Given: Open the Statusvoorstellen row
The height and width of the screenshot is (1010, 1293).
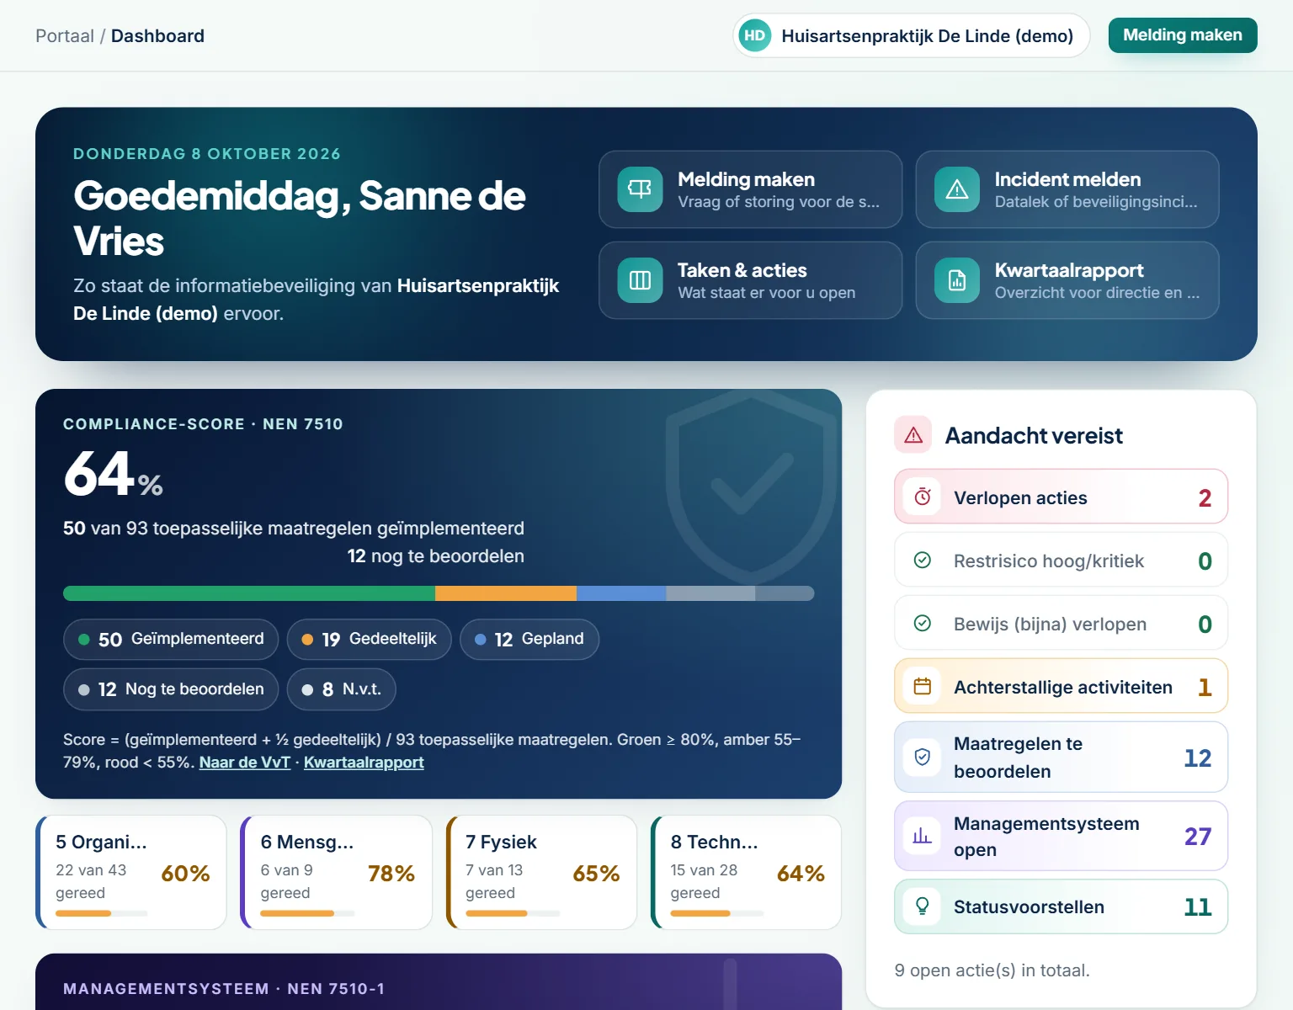Looking at the screenshot, I should (1061, 906).
